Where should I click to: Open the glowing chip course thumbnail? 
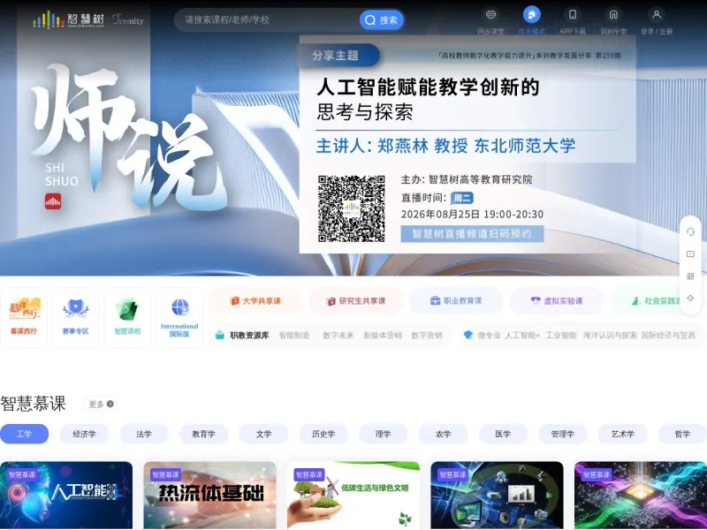pyautogui.click(x=641, y=495)
